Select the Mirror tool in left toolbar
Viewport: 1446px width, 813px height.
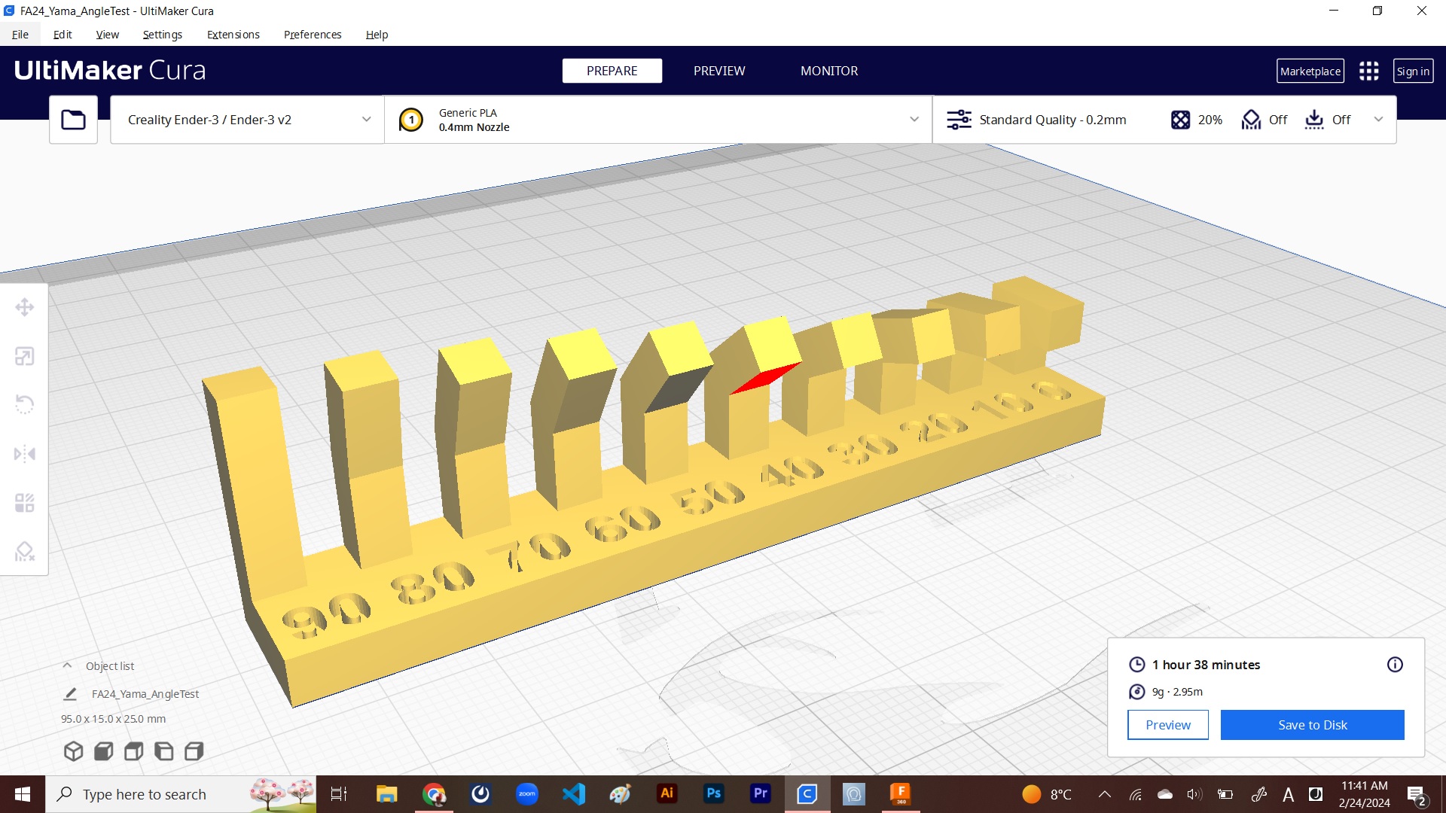(24, 454)
